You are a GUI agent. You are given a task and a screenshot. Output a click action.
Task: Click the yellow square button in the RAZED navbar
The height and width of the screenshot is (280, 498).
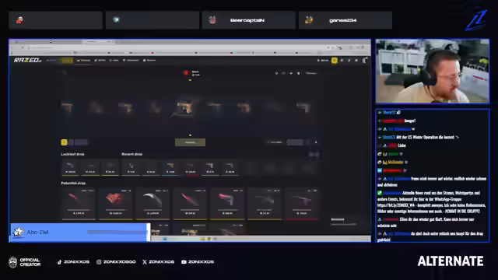334,61
